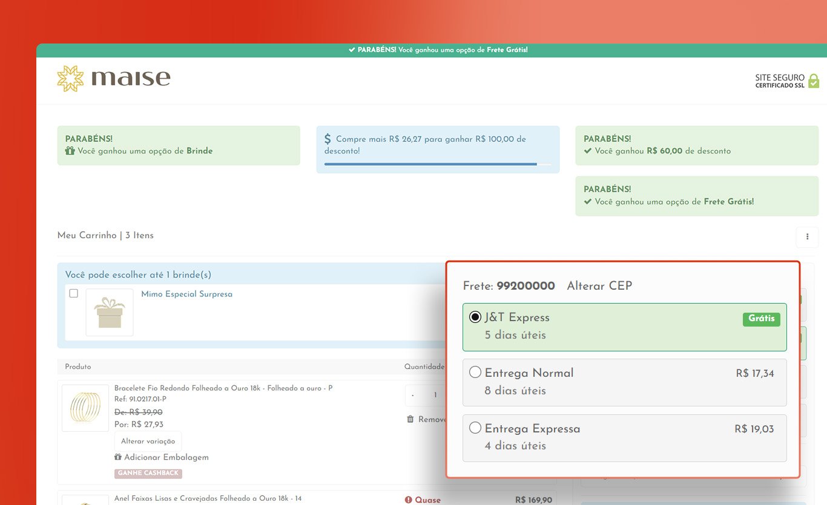Click the red warning icon next to Quase
Image resolution: width=827 pixels, height=505 pixels.
pos(408,500)
